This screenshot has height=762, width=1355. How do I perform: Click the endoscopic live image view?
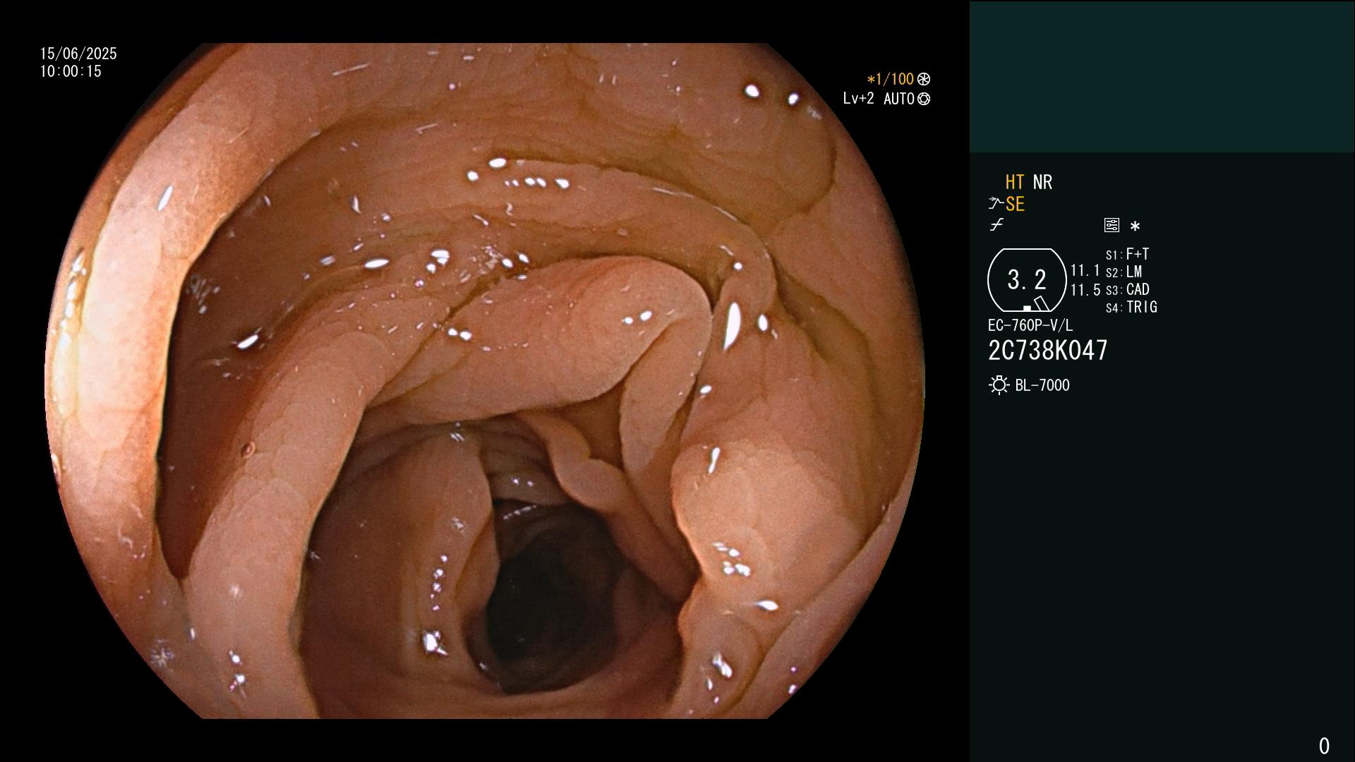click(485, 381)
